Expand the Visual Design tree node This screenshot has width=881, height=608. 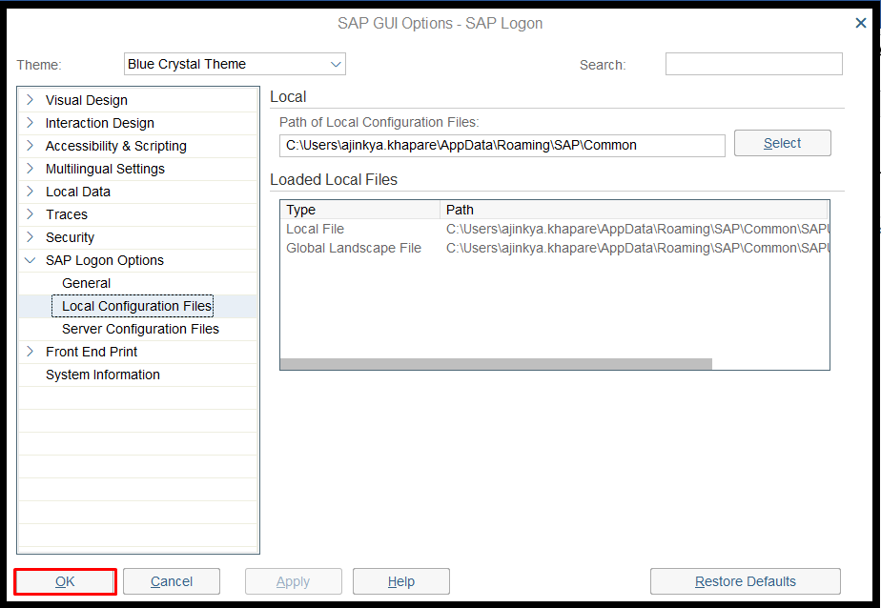click(31, 99)
